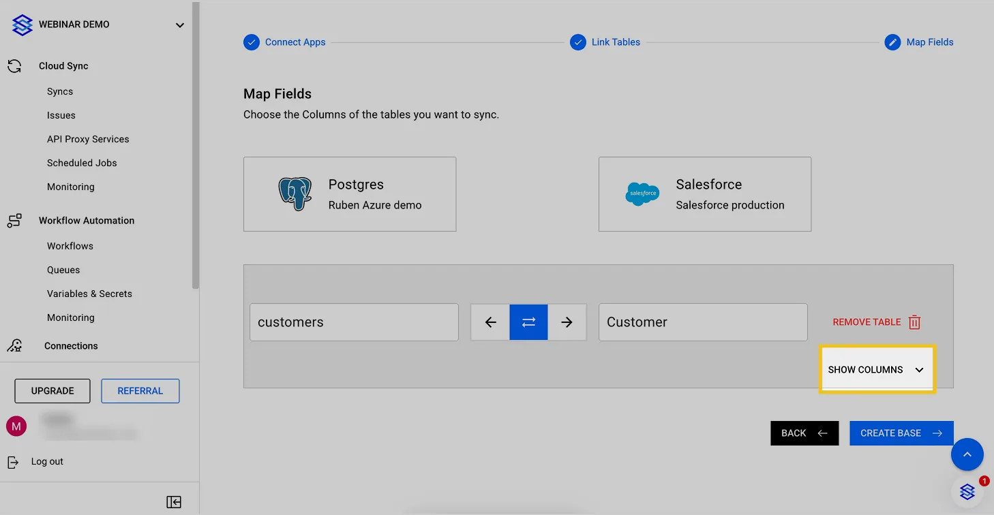Screen dimensions: 994x515
Task: Click the REFERRAL button
Action: 140,391
